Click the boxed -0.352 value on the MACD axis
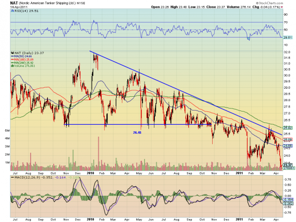This screenshot has width=296, height=222. (288, 203)
